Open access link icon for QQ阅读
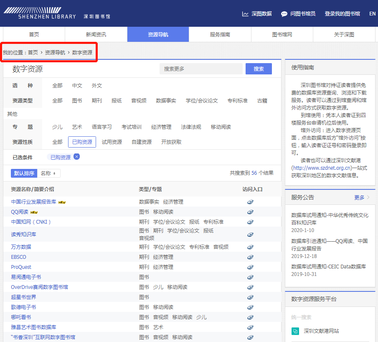This screenshot has height=342, width=378. point(250,212)
